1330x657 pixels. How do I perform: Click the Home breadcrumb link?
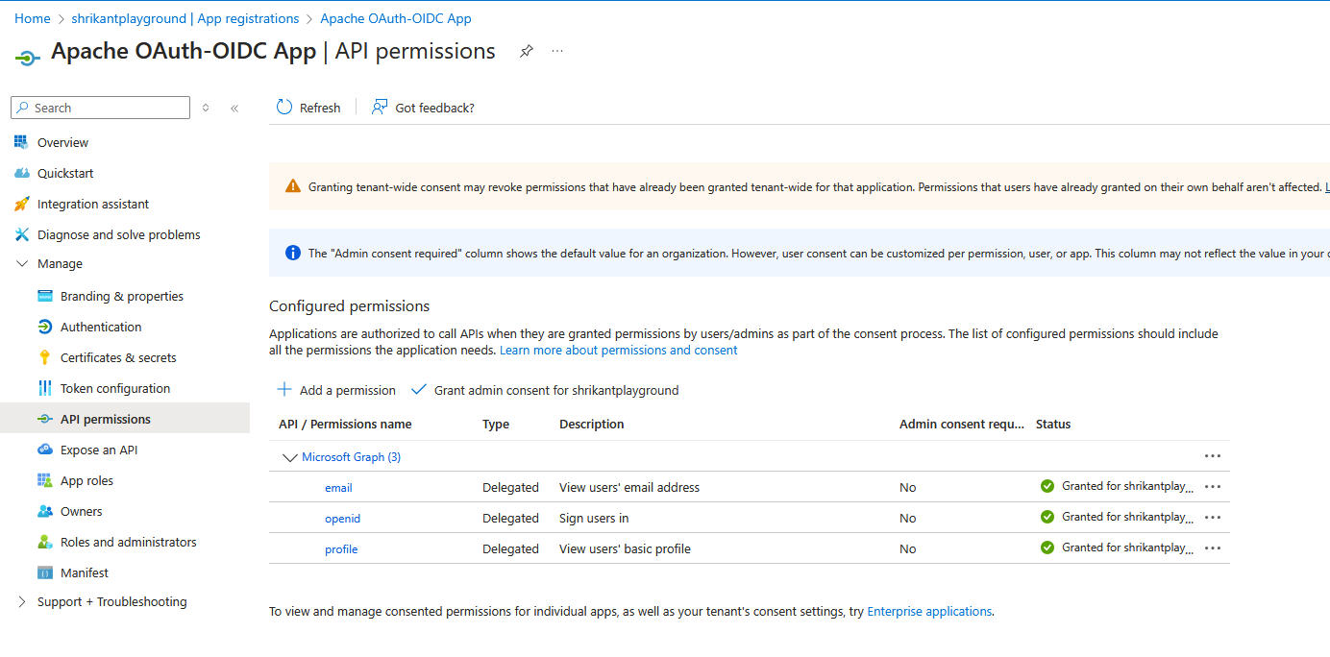click(x=33, y=18)
